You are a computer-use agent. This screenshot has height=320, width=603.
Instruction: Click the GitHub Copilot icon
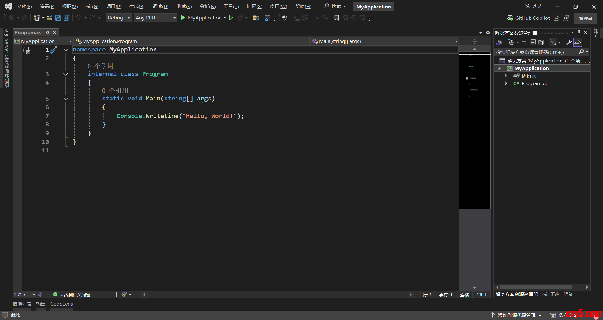click(x=510, y=18)
